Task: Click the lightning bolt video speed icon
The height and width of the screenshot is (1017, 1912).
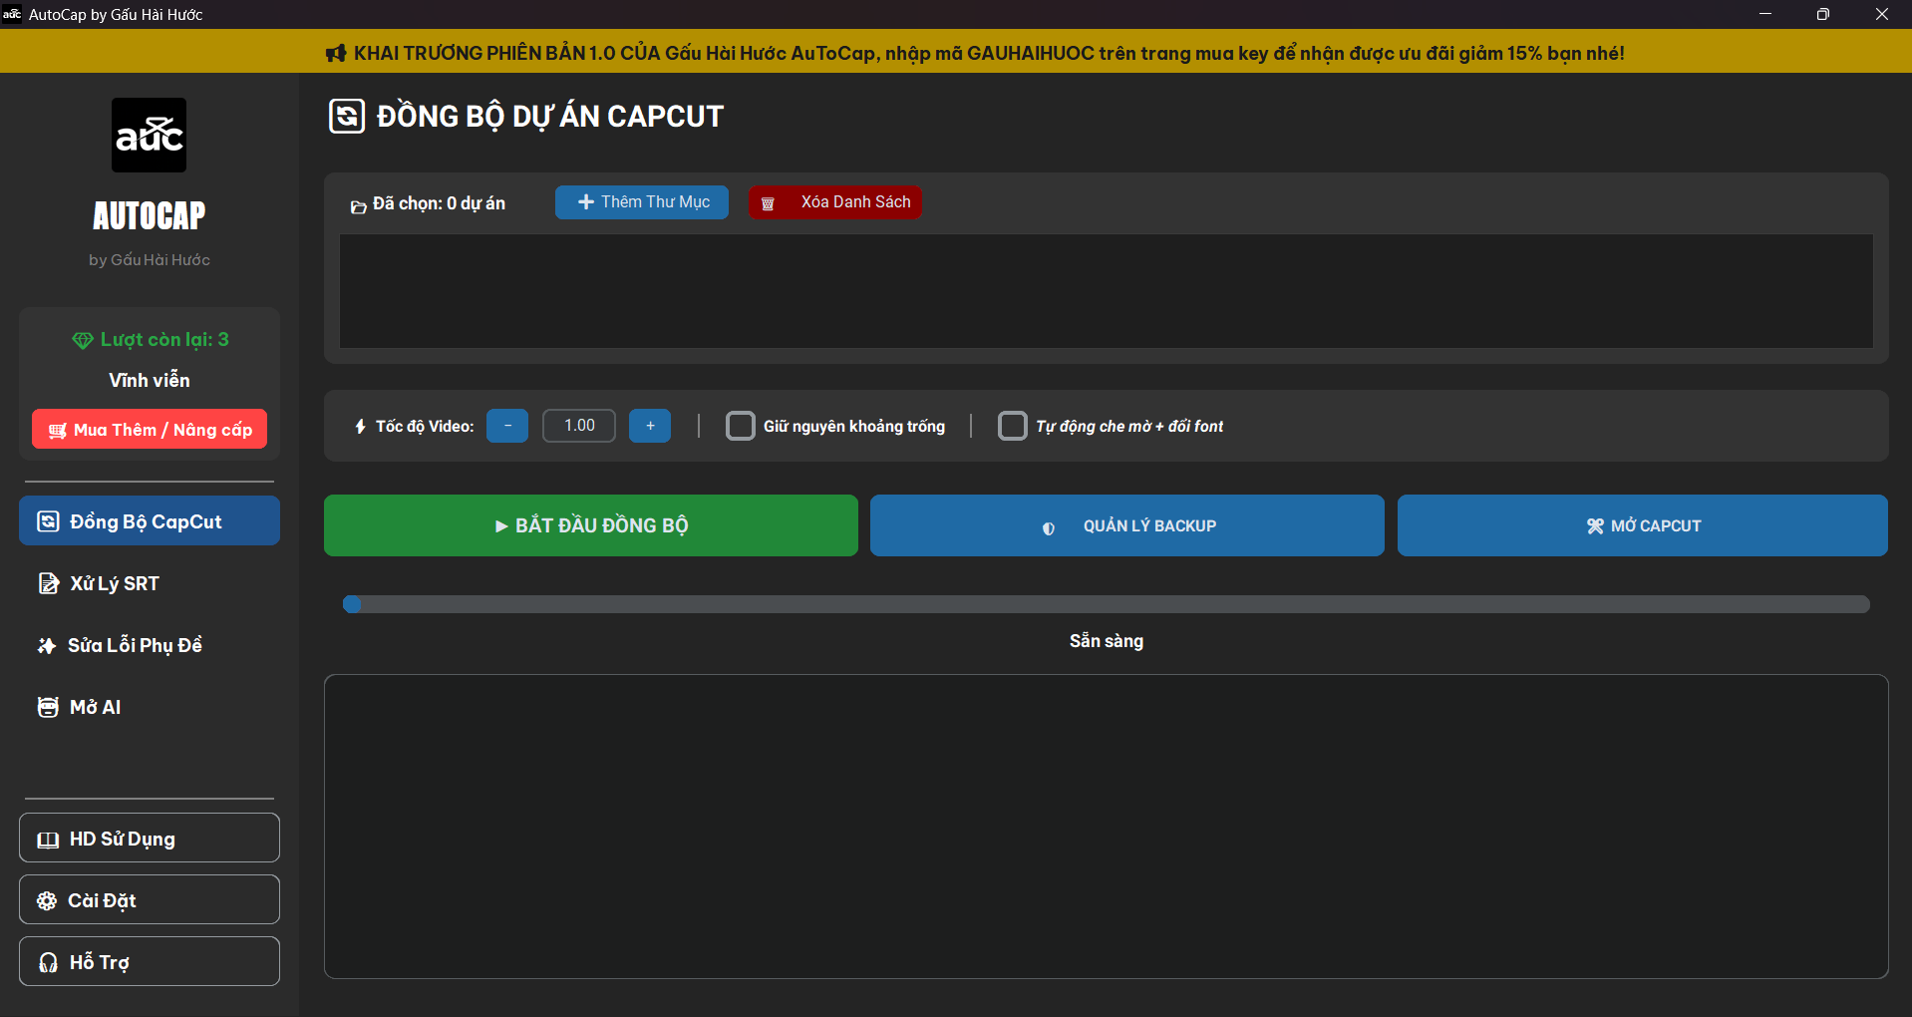Action: pos(361,427)
